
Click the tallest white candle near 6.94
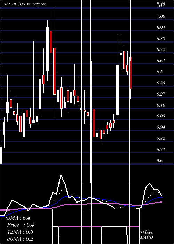point(47,49)
